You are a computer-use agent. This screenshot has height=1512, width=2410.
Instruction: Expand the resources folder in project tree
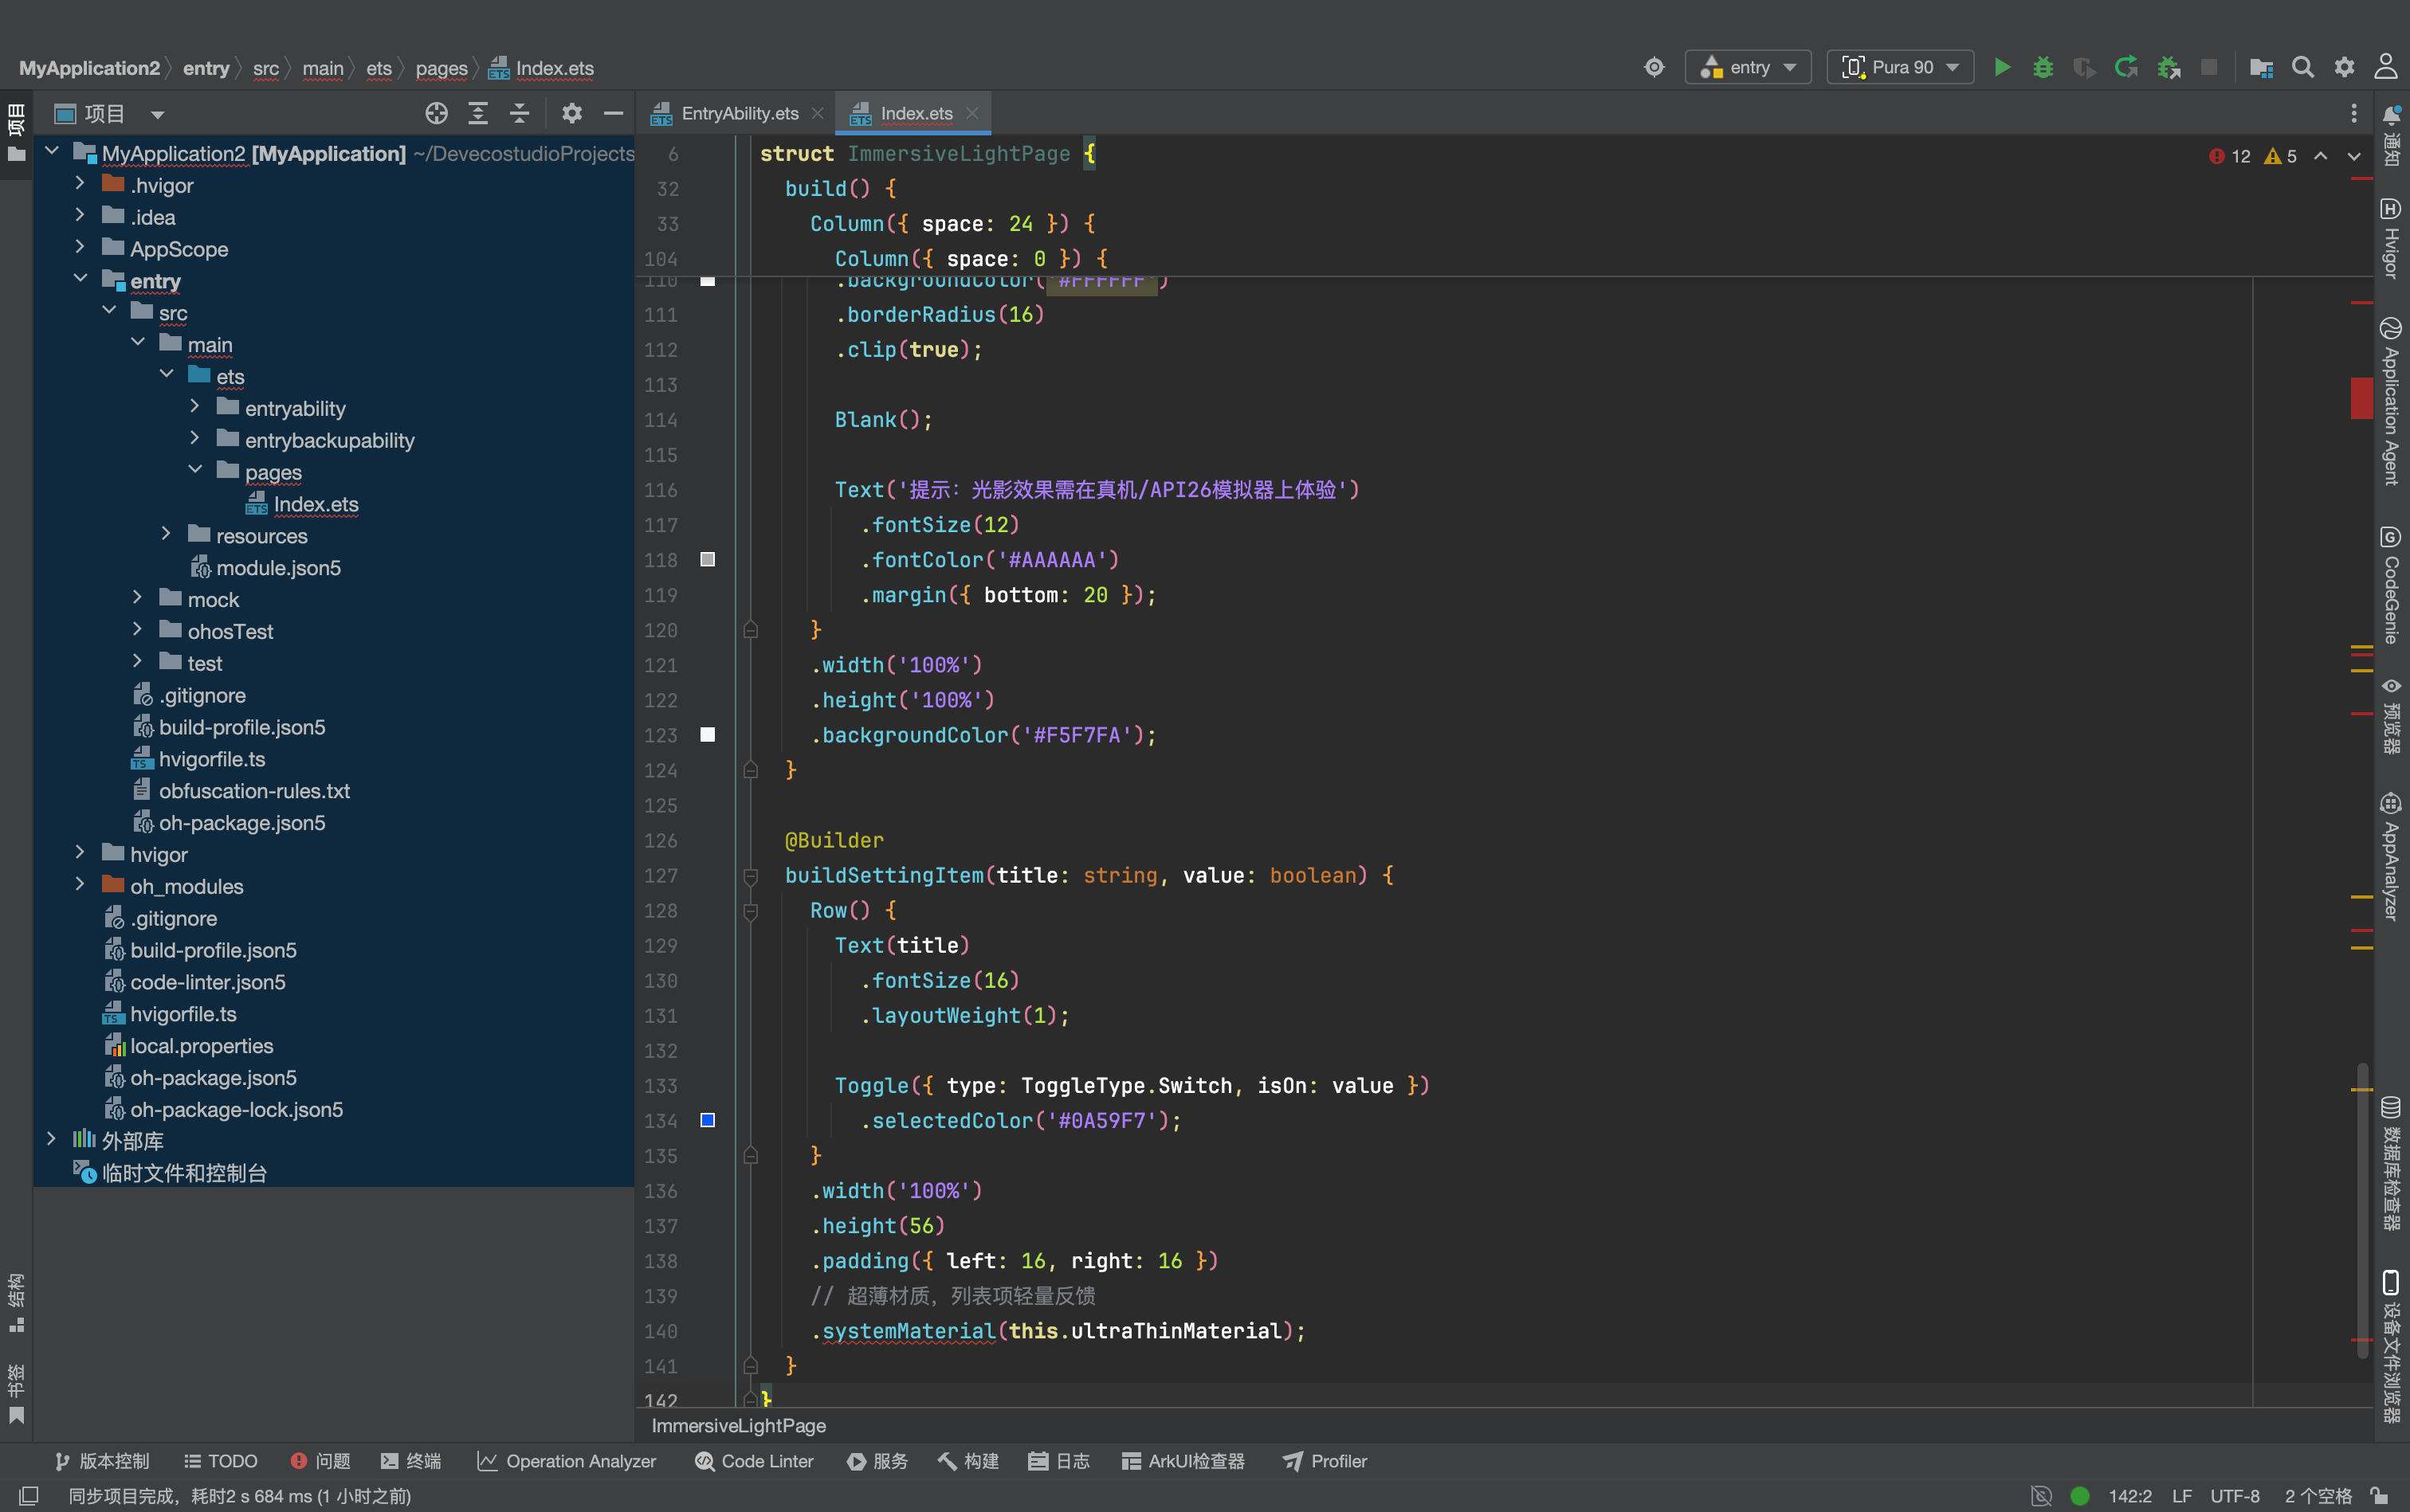pyautogui.click(x=166, y=535)
